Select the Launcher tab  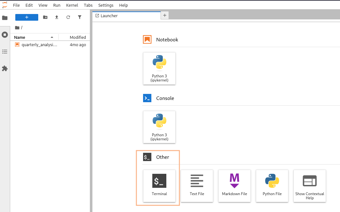127,16
